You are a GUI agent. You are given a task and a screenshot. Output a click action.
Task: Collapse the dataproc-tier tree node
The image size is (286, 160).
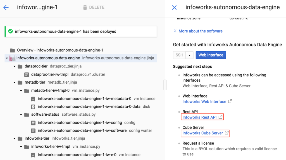point(15,66)
